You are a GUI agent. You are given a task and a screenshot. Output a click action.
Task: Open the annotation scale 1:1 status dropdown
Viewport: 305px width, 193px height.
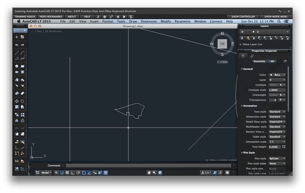(206, 172)
